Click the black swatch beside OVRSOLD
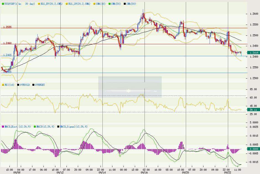 tap(18, 85)
